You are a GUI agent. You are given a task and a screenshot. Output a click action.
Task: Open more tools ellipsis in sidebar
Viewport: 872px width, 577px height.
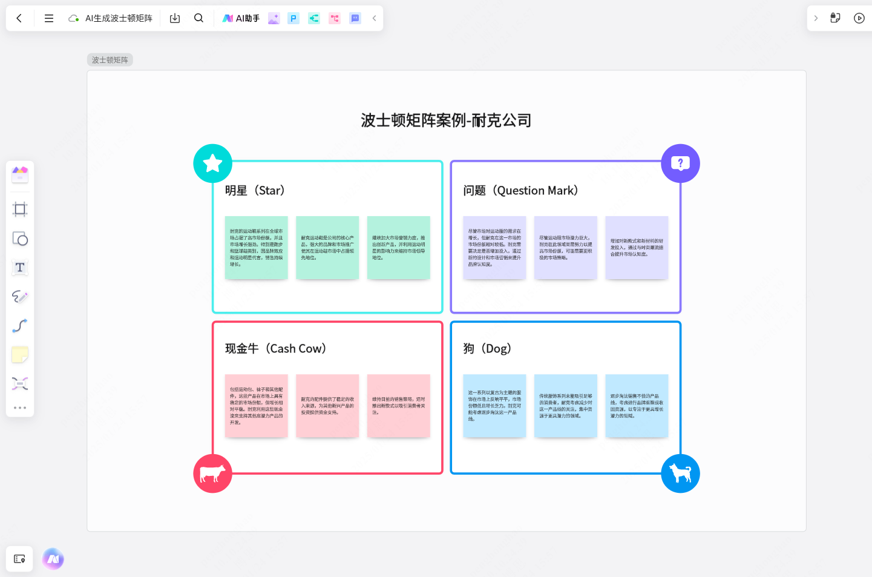pos(20,407)
